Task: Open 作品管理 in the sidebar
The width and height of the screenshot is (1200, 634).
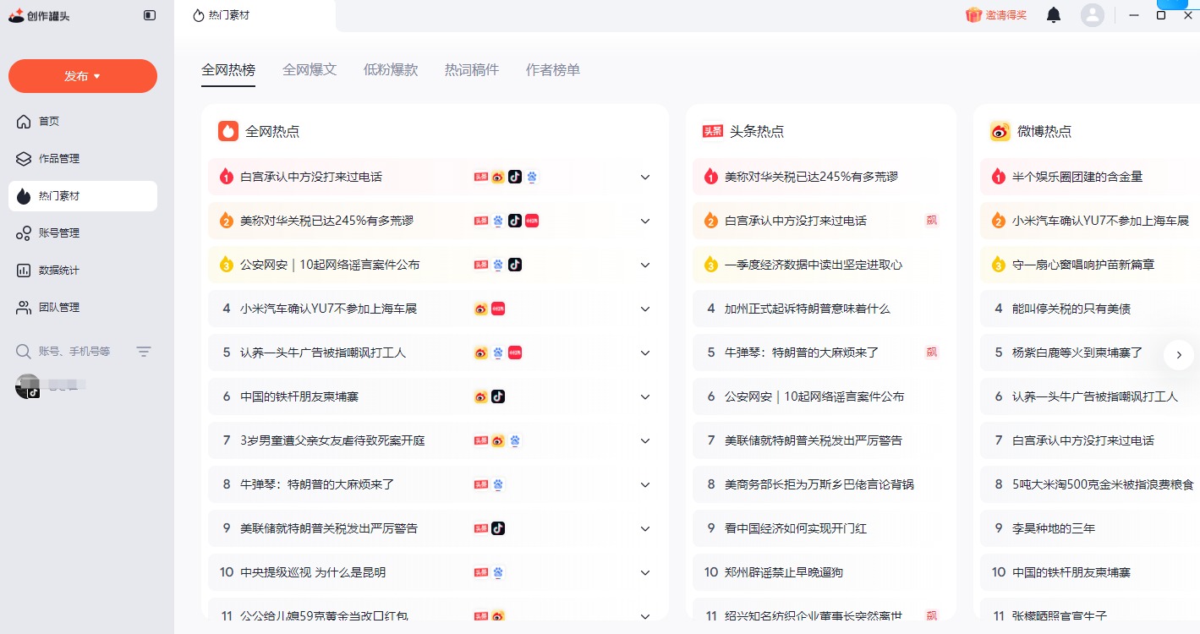Action: [x=58, y=159]
